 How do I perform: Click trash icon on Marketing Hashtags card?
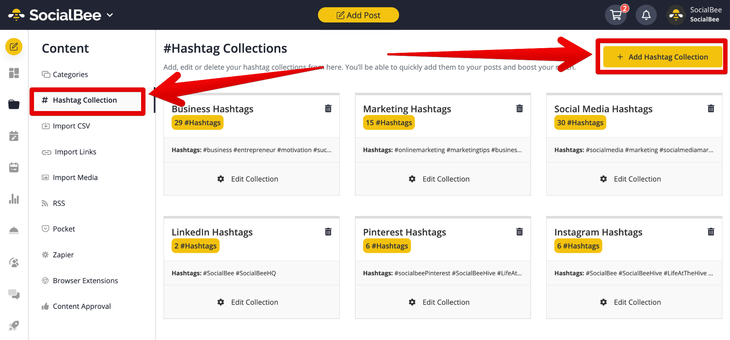519,109
